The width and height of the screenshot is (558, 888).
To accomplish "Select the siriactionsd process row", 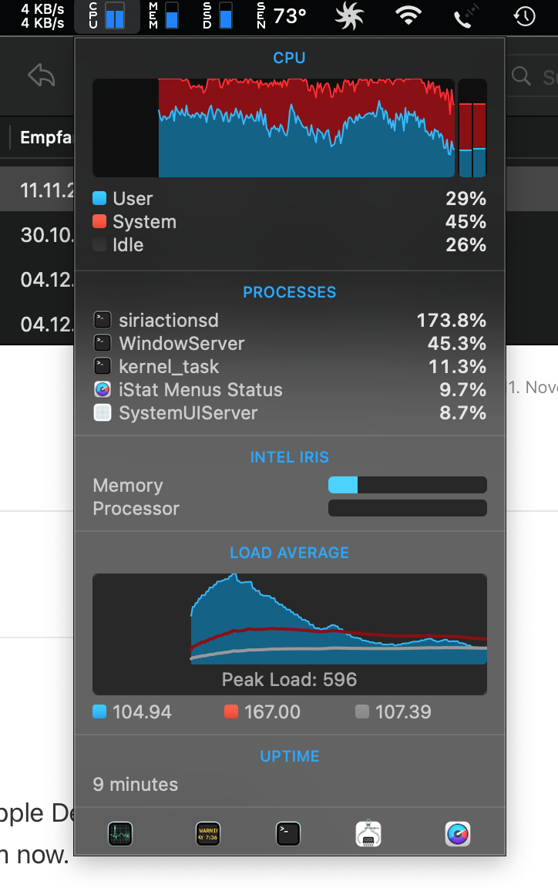I will pyautogui.click(x=290, y=321).
